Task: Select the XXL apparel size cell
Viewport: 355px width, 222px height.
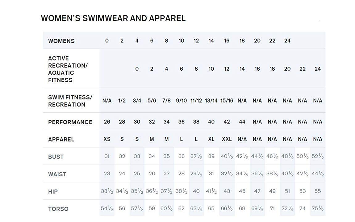Action: tap(227, 139)
